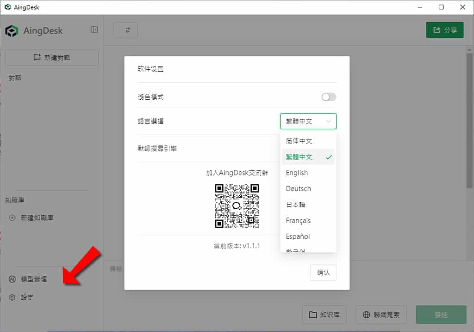Close the AingDesk window
This screenshot has height=332, width=474.
[462, 7]
